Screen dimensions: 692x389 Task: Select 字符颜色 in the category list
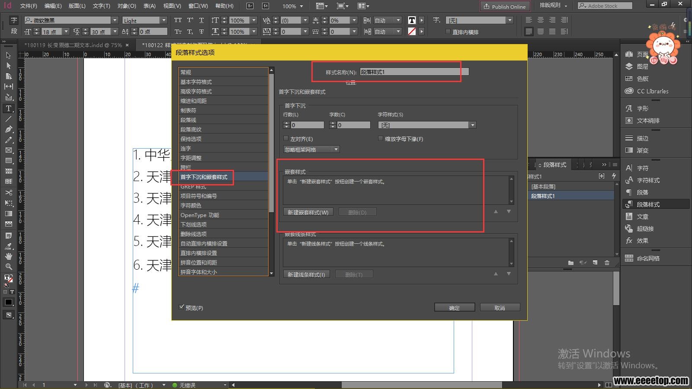pyautogui.click(x=223, y=205)
